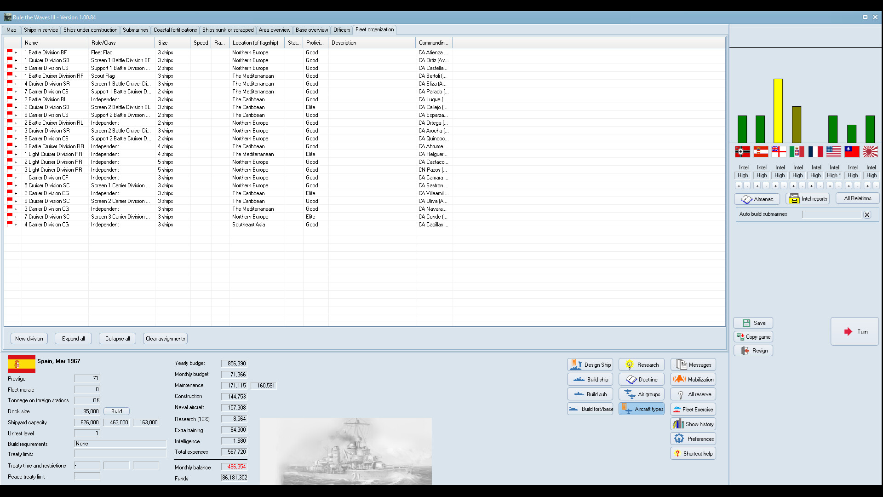Open the Aircraft types panel

[x=641, y=409]
